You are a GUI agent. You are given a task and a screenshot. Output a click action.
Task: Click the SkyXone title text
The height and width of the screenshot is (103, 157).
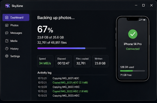click(x=17, y=6)
